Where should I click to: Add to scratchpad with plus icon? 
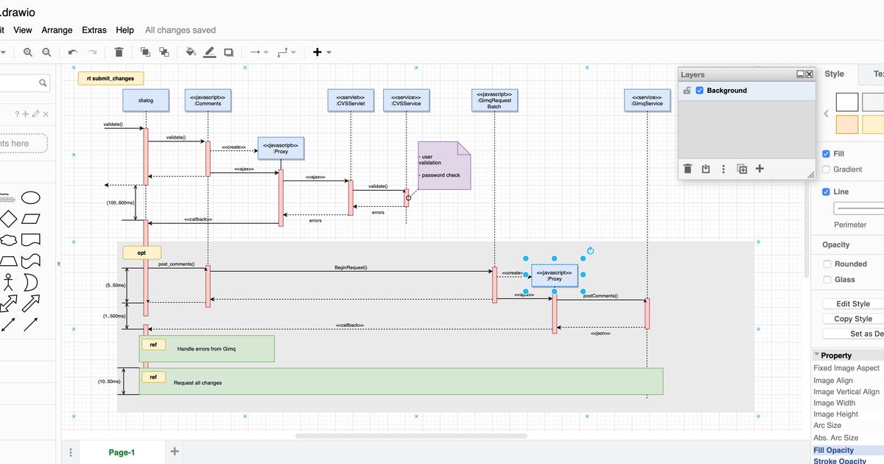[x=25, y=113]
